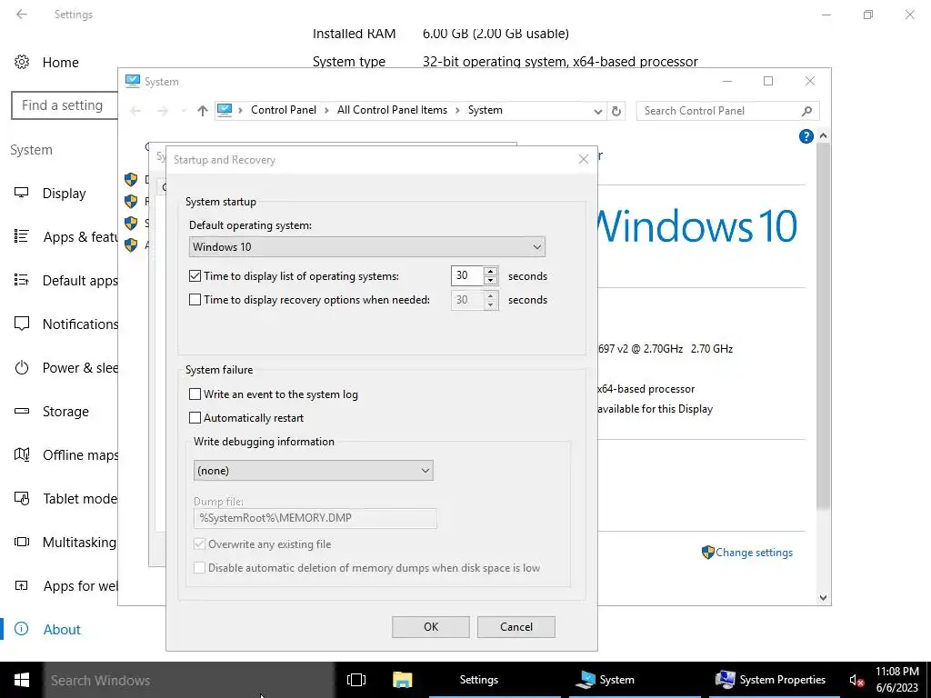Click the Power & sleep icon
The width and height of the screenshot is (931, 698).
click(x=22, y=367)
